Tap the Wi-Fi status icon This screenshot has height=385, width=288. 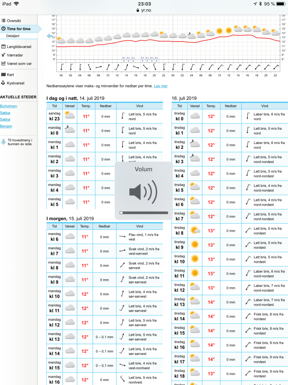click(17, 4)
